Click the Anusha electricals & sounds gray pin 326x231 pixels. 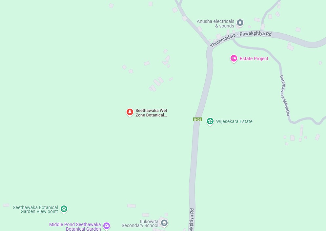pos(240,23)
